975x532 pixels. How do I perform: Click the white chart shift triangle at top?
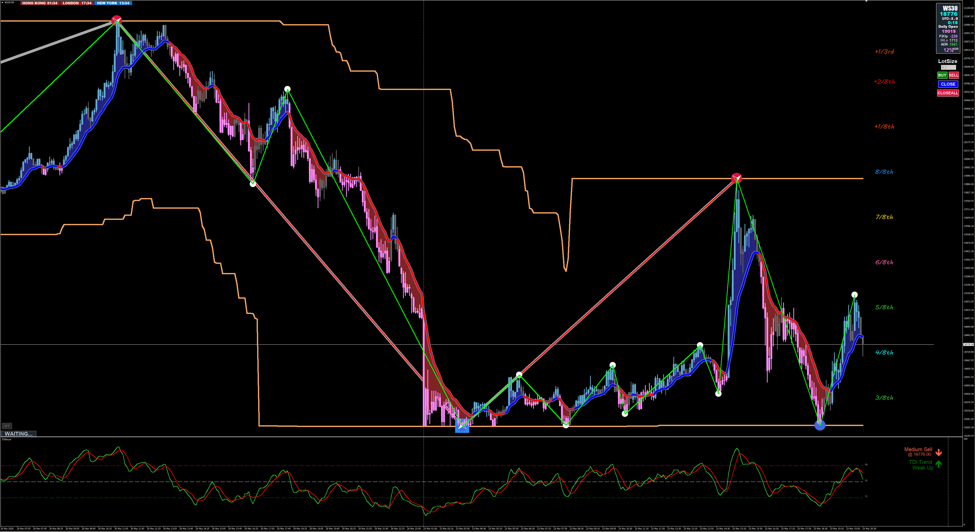click(x=866, y=2)
